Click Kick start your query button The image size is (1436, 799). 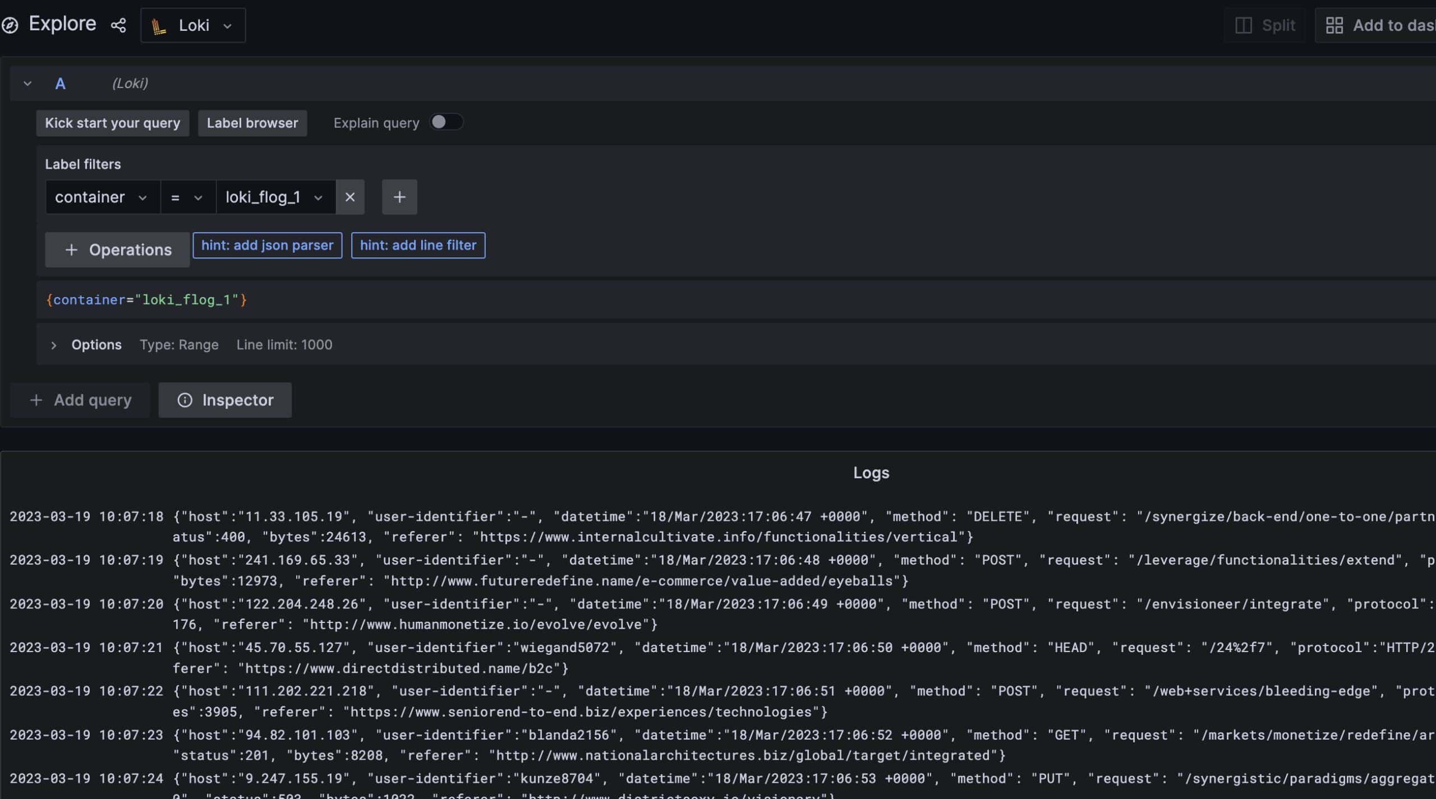[x=111, y=122]
